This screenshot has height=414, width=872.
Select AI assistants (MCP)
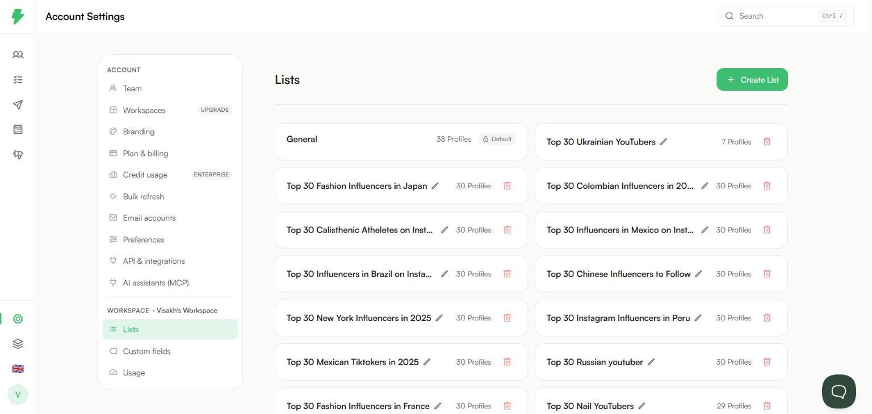(170, 282)
